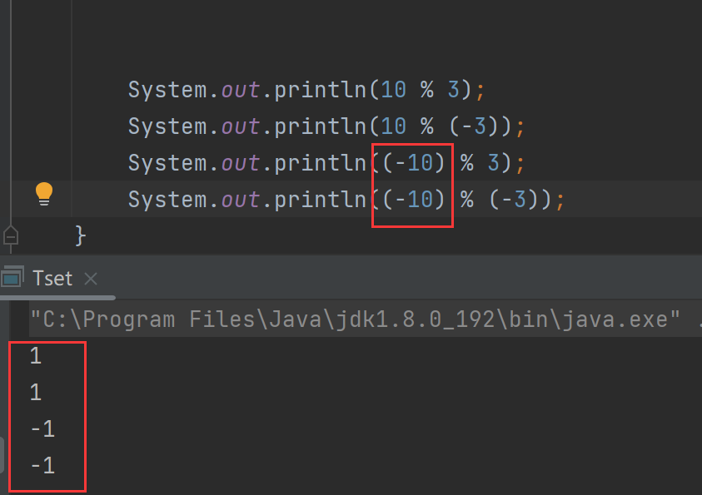Collapse the method using the gutter fold marker

[11, 235]
